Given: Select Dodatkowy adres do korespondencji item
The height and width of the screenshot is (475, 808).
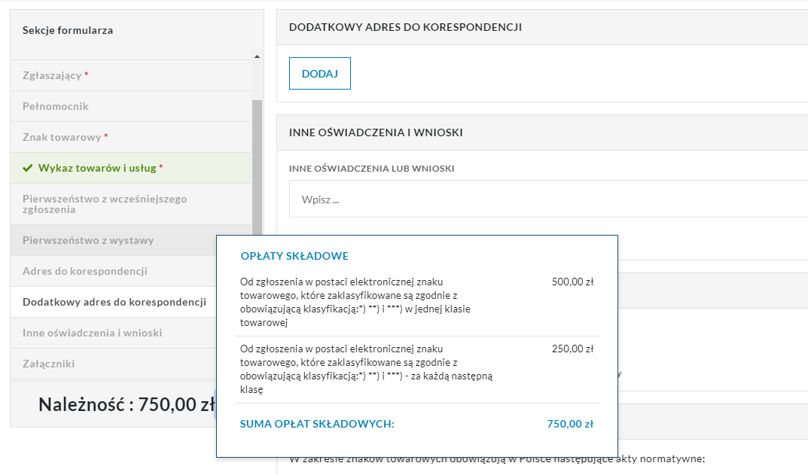Looking at the screenshot, I should pos(114,302).
